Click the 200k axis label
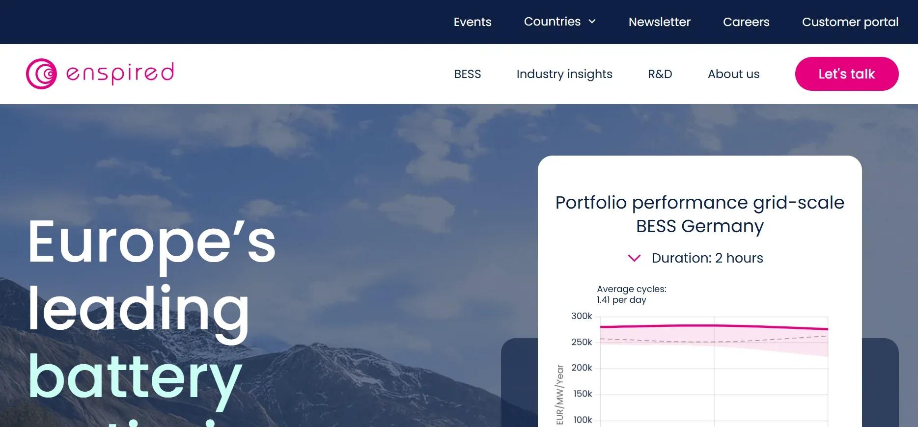This screenshot has width=918, height=427. (x=582, y=368)
